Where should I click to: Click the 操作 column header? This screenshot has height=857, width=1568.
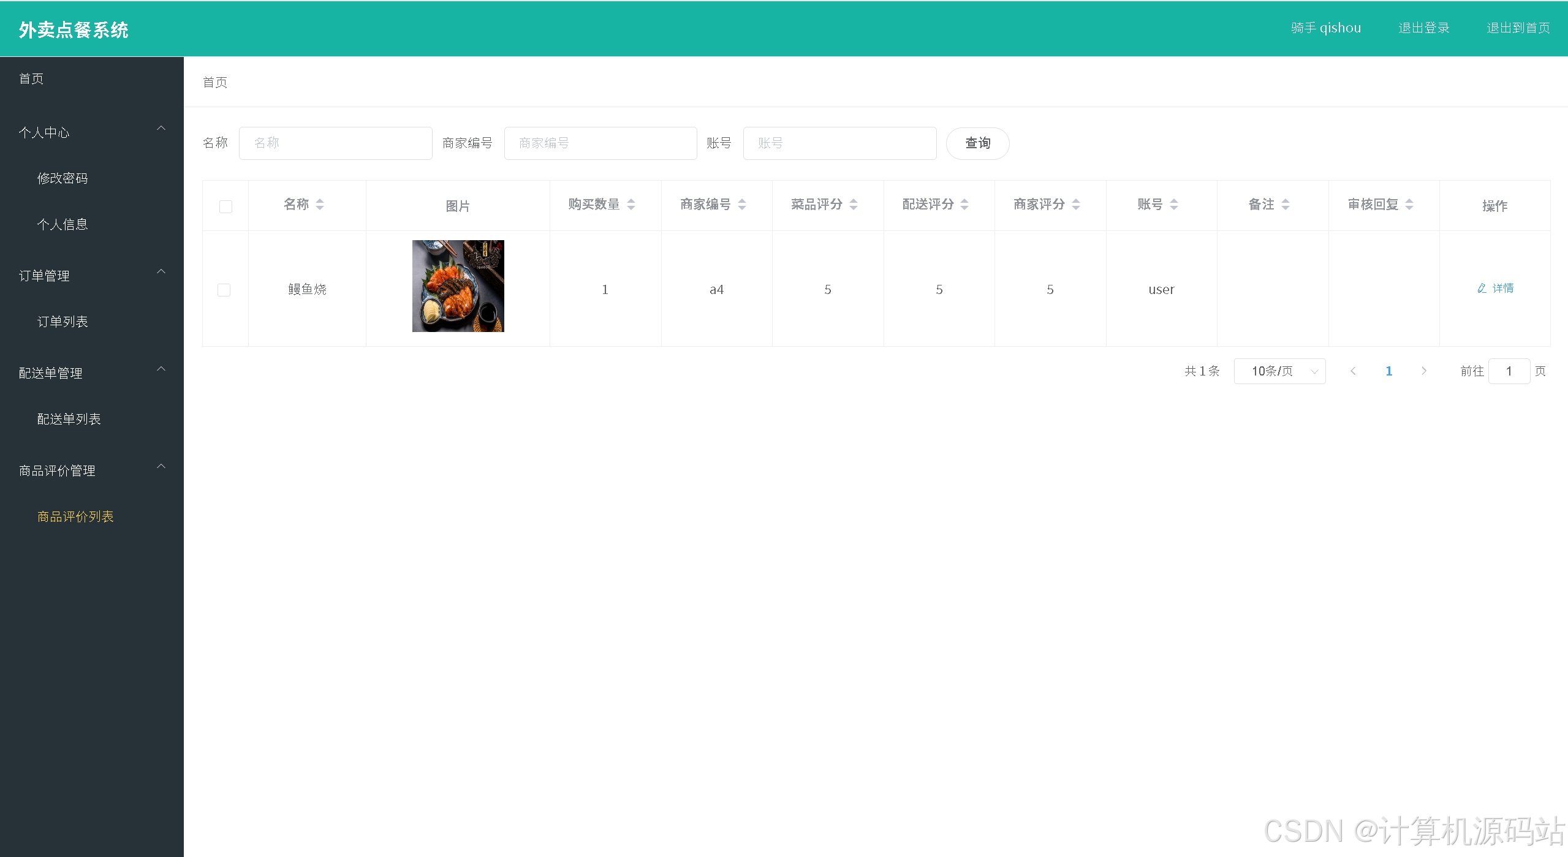[1495, 206]
